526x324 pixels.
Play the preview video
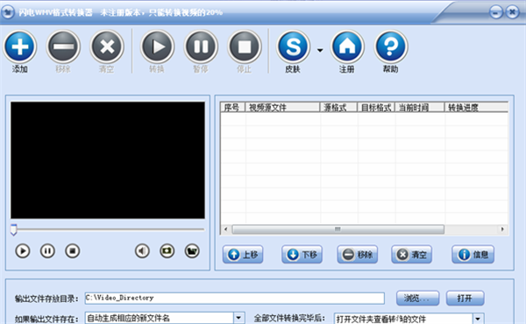(x=23, y=251)
